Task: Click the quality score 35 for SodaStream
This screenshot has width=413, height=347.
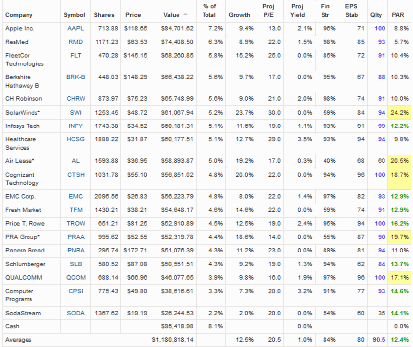Action: click(x=382, y=313)
